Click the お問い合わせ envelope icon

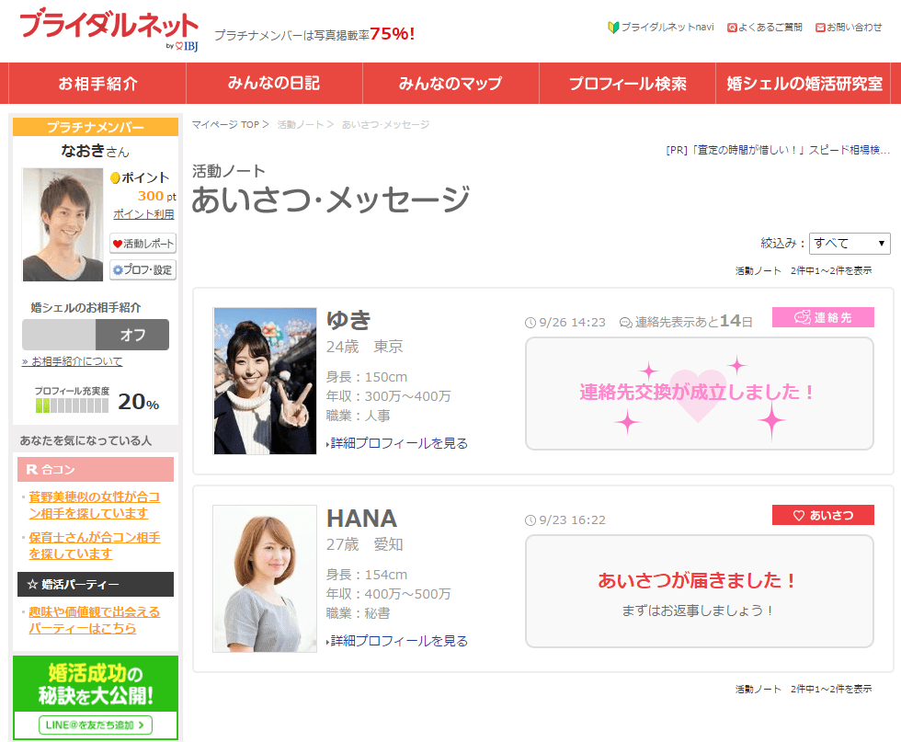(820, 28)
